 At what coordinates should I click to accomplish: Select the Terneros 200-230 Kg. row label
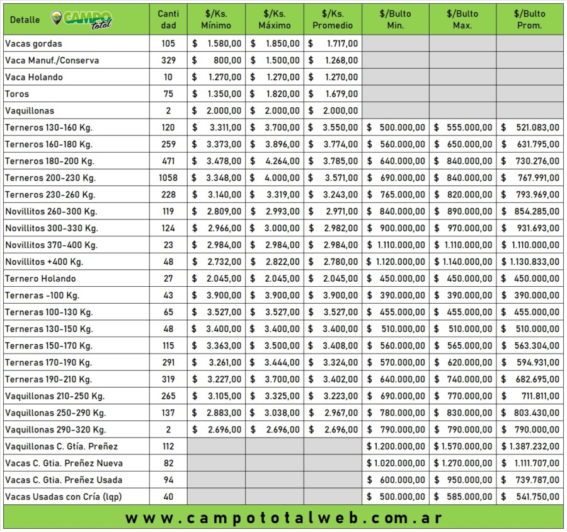(50, 178)
